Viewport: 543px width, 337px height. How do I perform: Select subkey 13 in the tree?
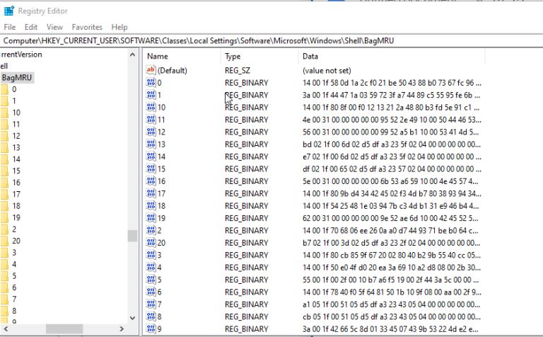(16, 147)
